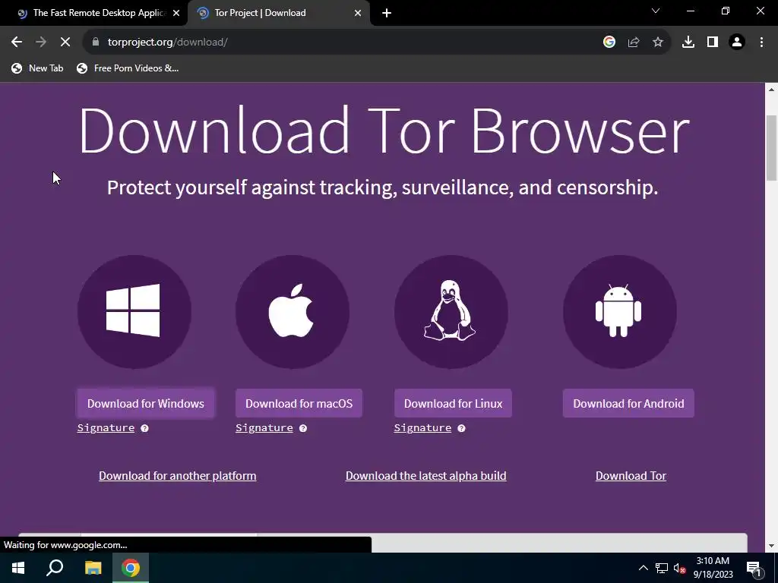The height and width of the screenshot is (583, 778).
Task: Click the Chrome taskbar icon
Action: (131, 568)
